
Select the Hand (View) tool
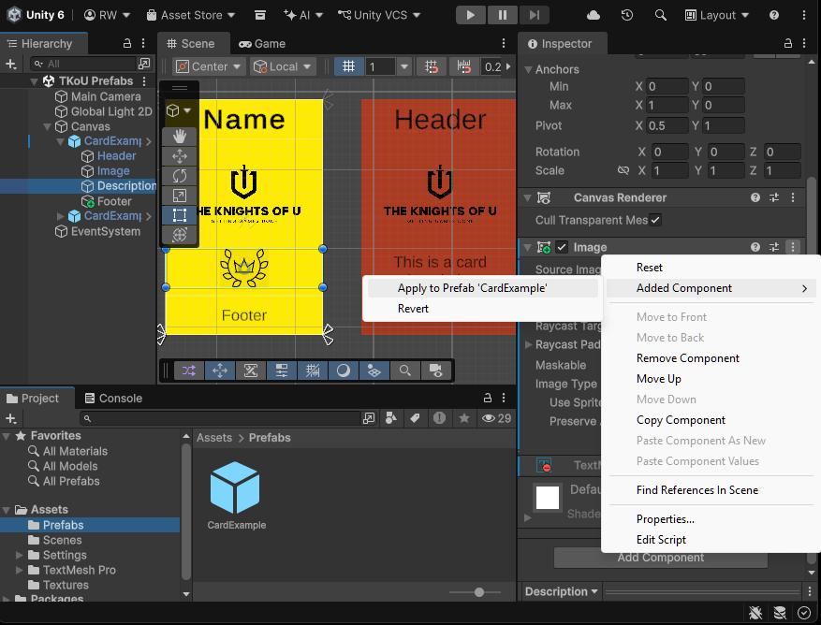pyautogui.click(x=180, y=137)
